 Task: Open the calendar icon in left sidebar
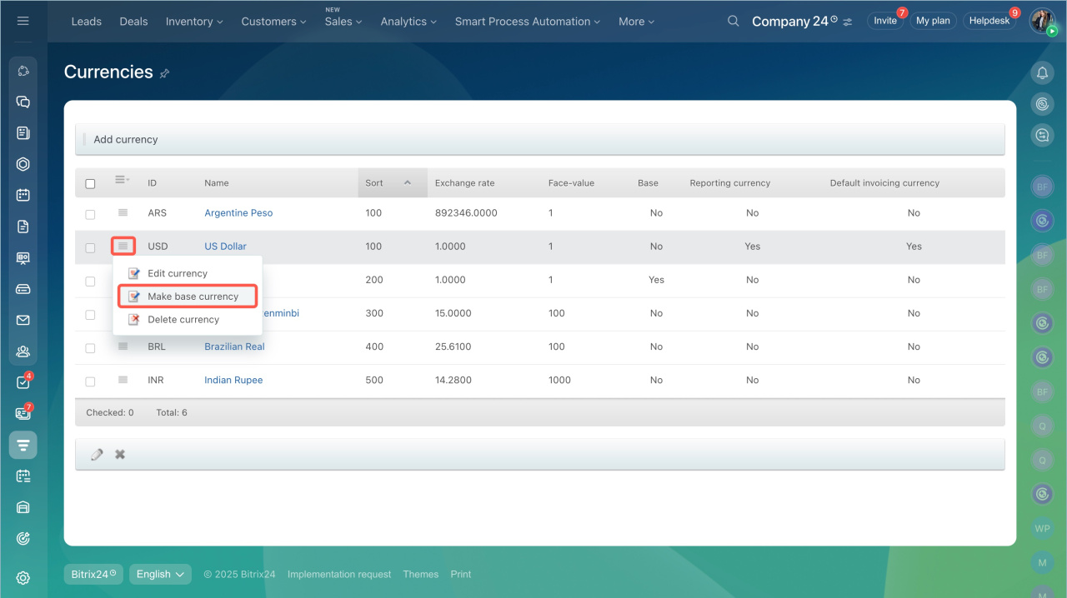click(23, 195)
